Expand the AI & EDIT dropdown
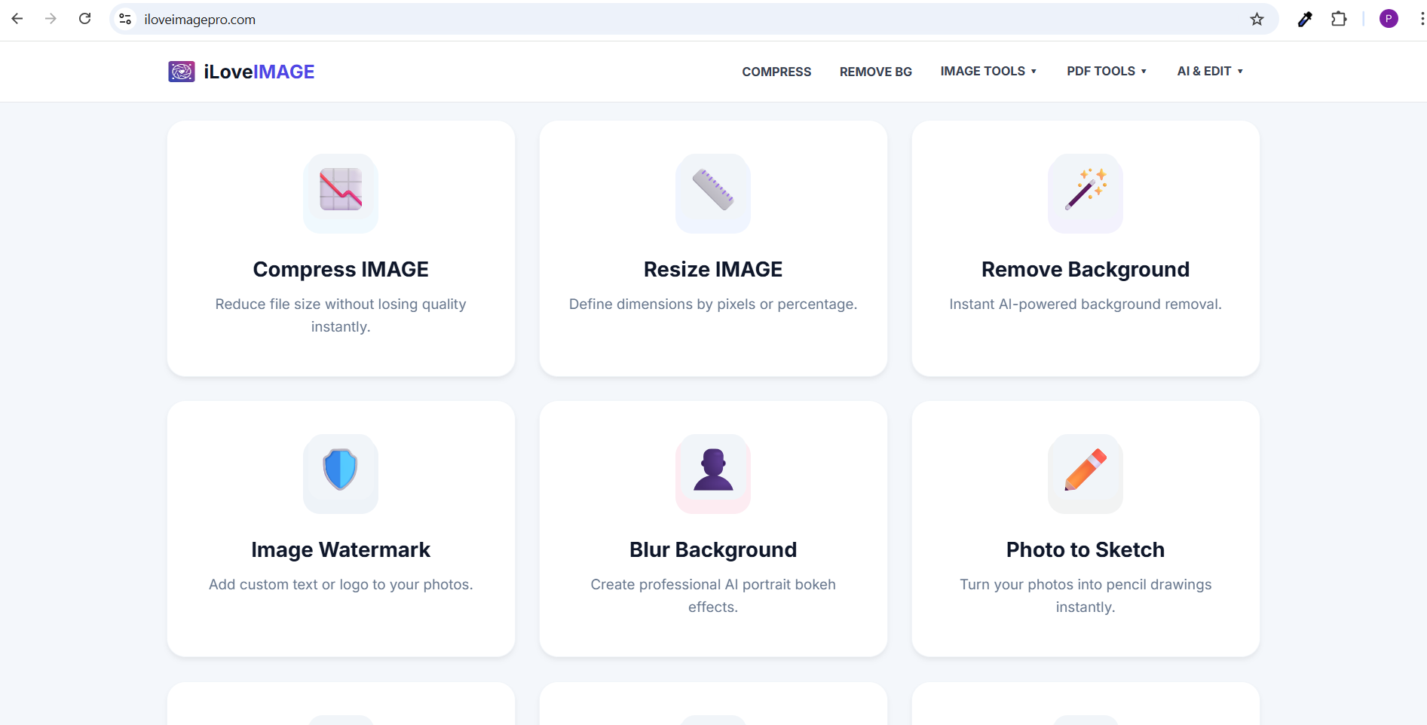Image resolution: width=1427 pixels, height=725 pixels. pyautogui.click(x=1209, y=71)
